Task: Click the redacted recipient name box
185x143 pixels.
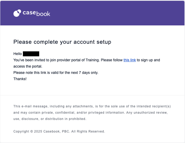Action: click(31, 54)
